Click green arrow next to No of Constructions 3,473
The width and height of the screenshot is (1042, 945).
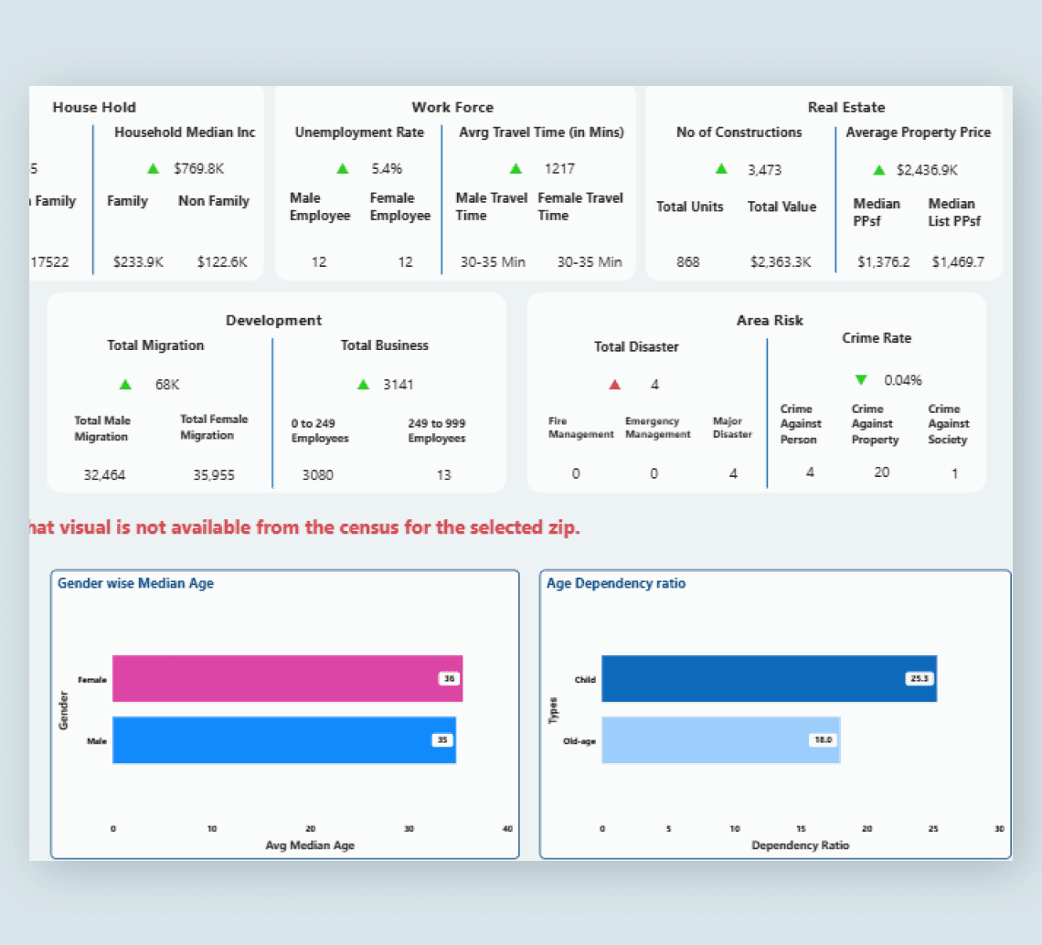(721, 169)
